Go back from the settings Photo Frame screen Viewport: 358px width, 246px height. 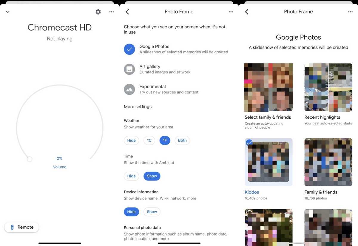click(x=127, y=12)
